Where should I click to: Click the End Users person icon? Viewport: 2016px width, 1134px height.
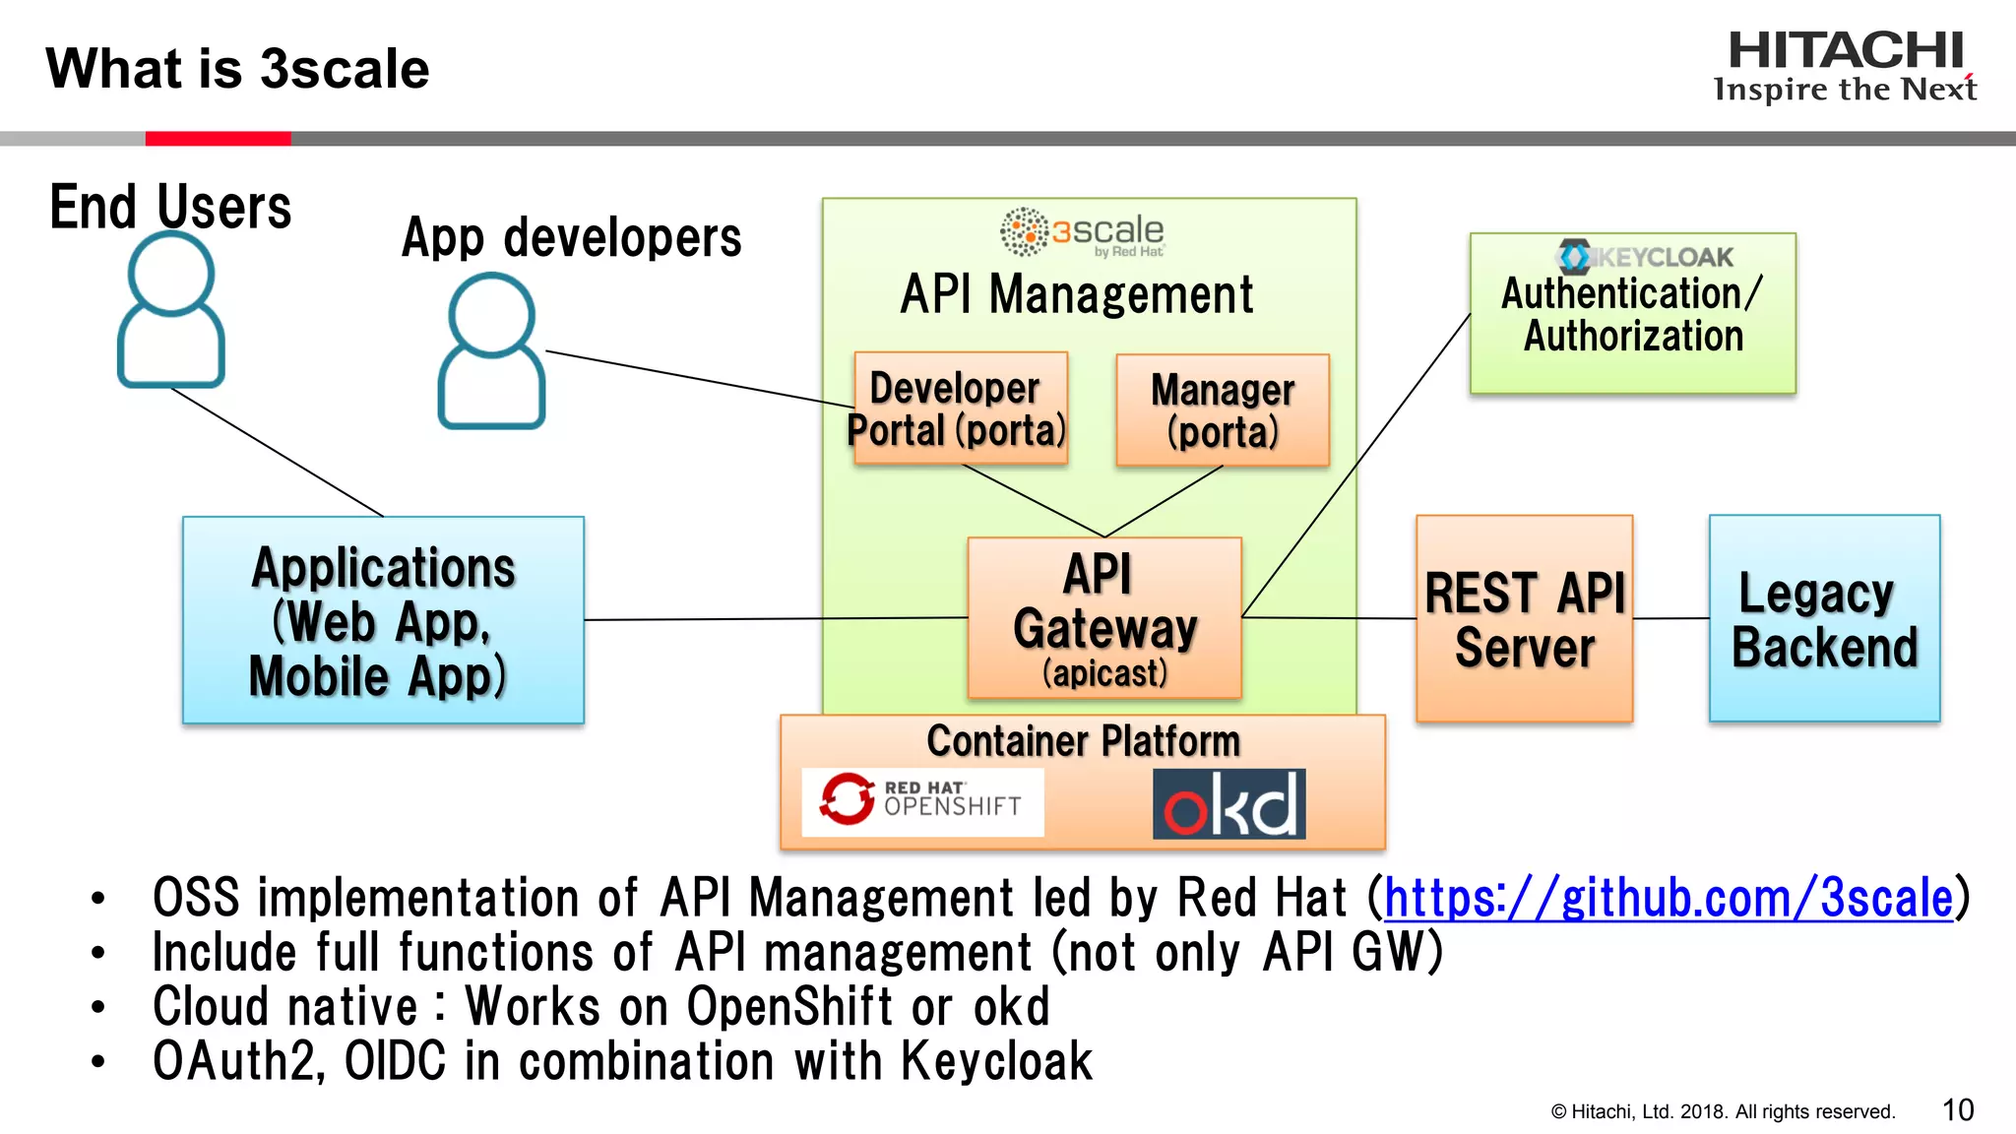click(x=171, y=310)
